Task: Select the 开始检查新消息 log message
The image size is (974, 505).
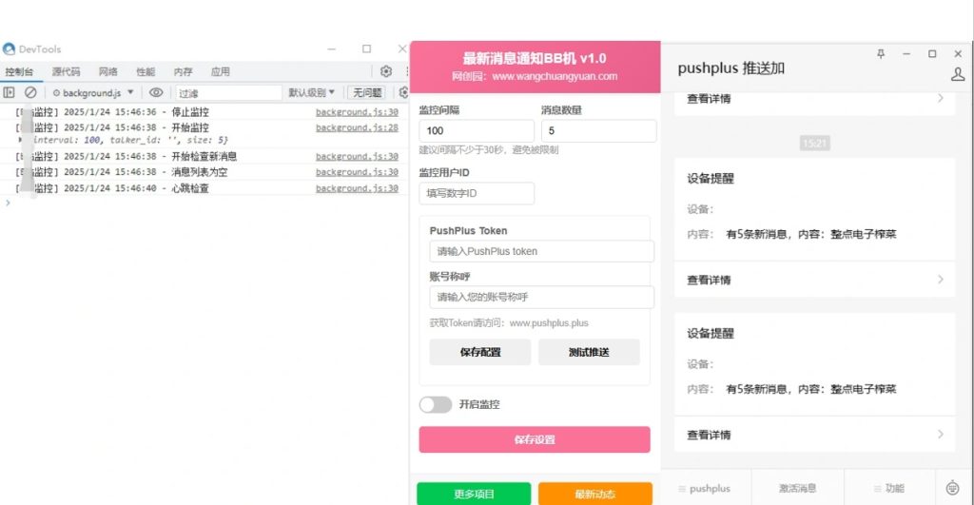Action: [x=204, y=156]
